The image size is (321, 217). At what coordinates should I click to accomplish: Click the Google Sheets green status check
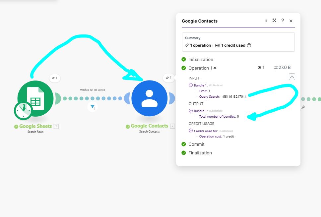pos(16,127)
